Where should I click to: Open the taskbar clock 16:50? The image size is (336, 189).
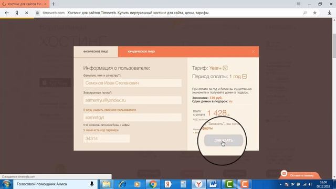[x=323, y=184]
